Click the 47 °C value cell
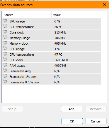 point(58,55)
